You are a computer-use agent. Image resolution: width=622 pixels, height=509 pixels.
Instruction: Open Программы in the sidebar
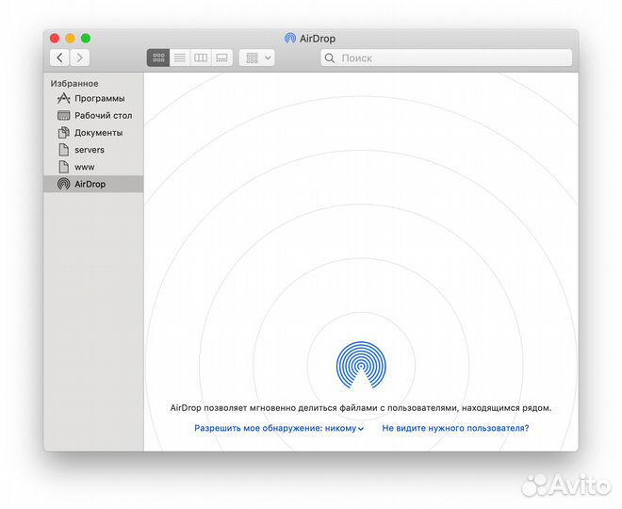(x=99, y=98)
